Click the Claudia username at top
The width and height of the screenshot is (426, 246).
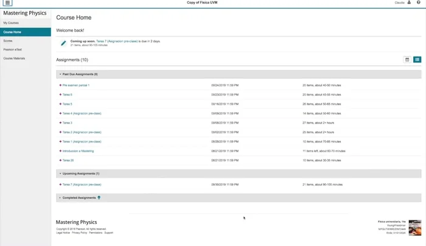400,2
